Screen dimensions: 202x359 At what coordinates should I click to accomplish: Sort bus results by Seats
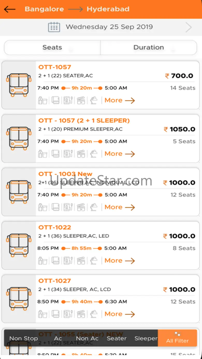coord(52,47)
